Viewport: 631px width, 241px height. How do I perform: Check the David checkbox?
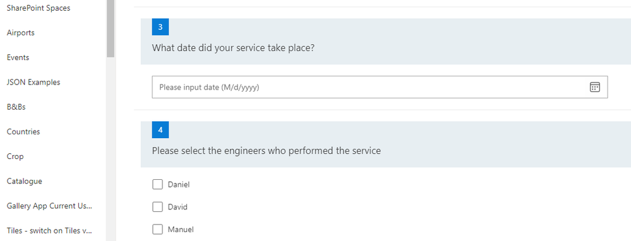tap(158, 207)
